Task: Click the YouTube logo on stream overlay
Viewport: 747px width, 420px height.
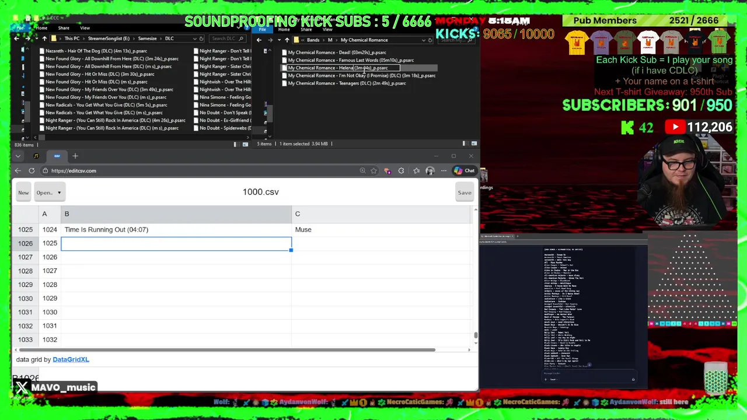Action: click(x=675, y=127)
